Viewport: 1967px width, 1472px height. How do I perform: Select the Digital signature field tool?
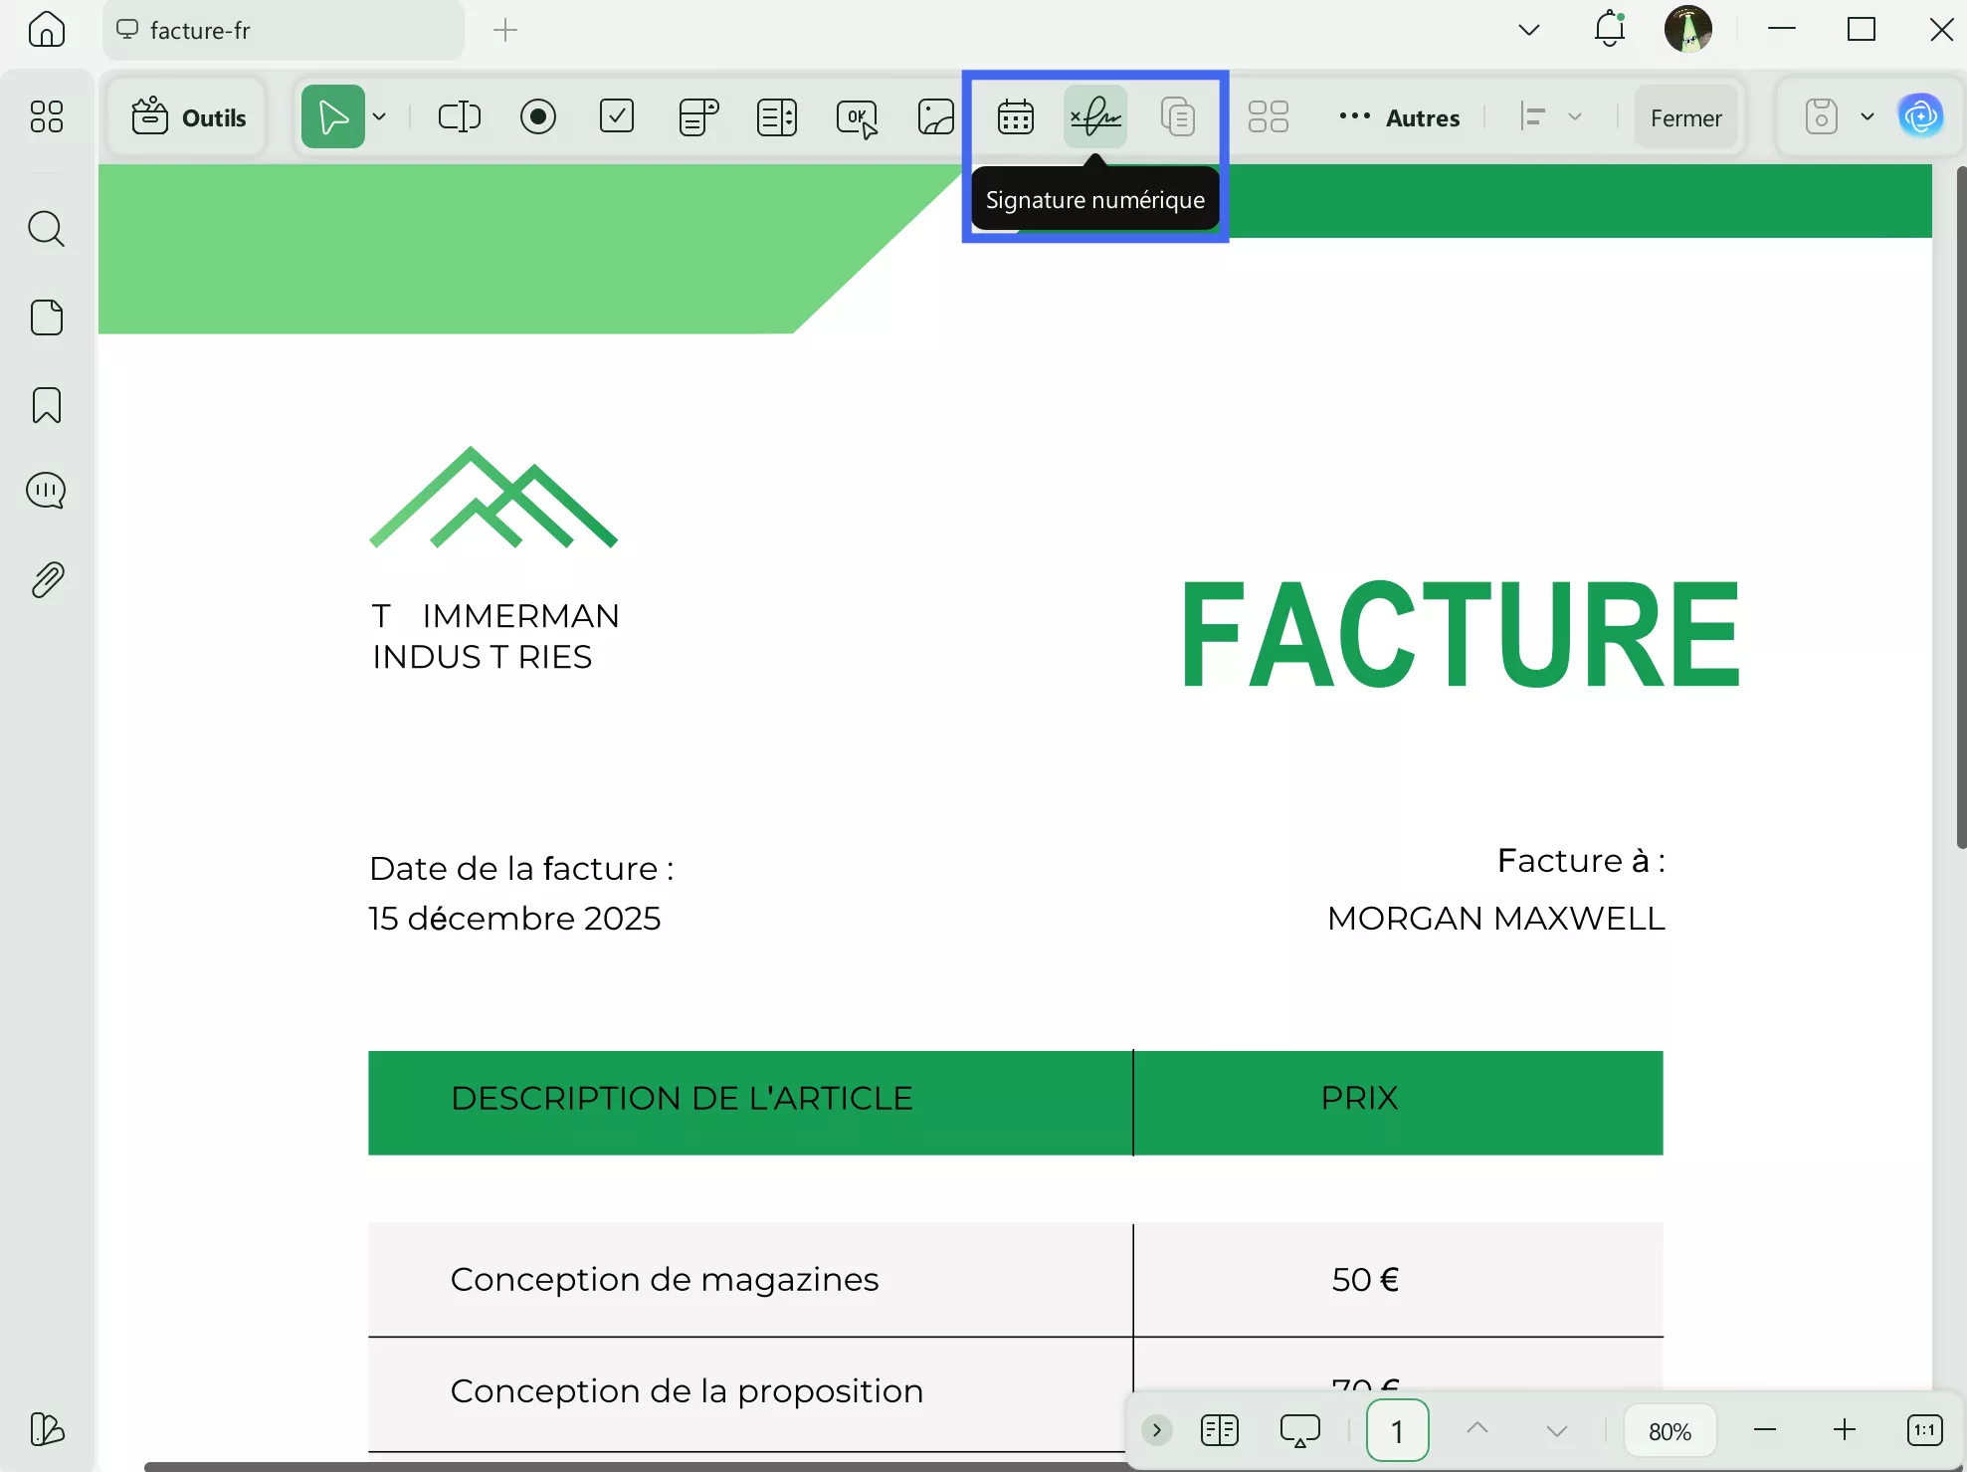(x=1094, y=116)
